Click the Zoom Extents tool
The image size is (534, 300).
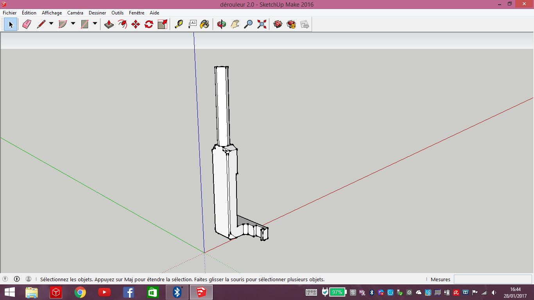262,25
